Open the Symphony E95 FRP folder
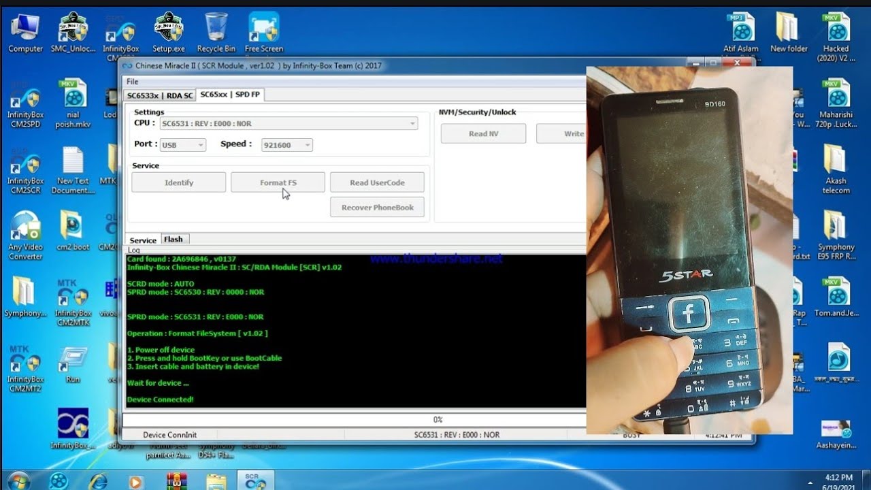The width and height of the screenshot is (871, 490). click(x=836, y=236)
